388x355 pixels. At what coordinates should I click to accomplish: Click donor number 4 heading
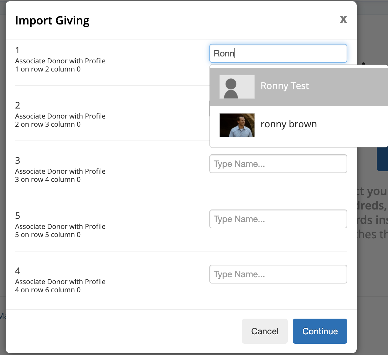(x=18, y=271)
